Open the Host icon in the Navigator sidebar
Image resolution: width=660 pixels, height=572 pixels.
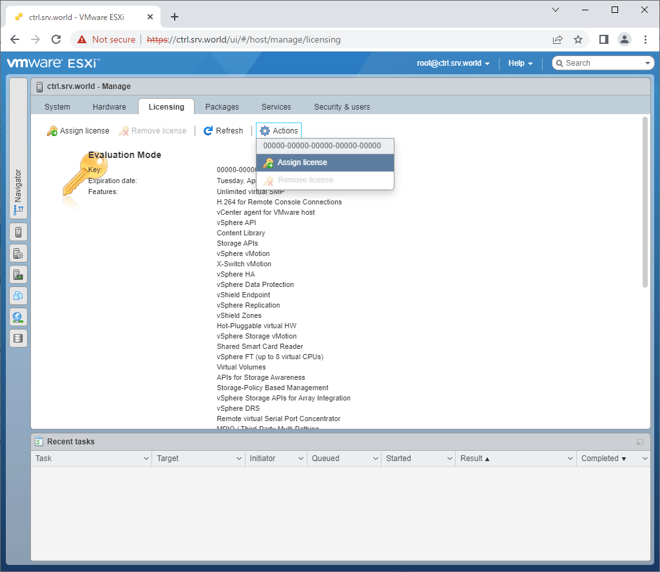(18, 232)
